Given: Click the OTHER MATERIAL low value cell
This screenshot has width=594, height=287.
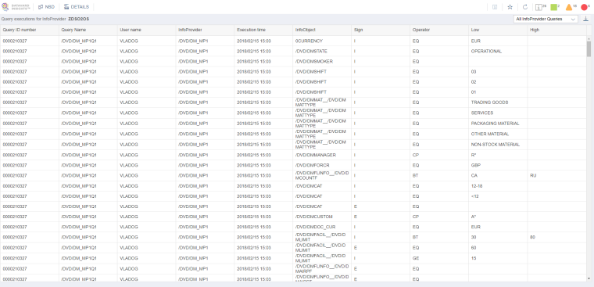Looking at the screenshot, I should click(498, 134).
